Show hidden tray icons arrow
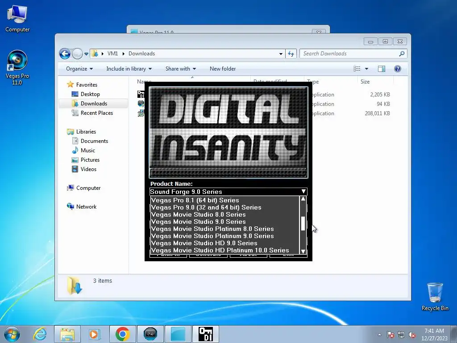457x343 pixels. tap(379, 335)
